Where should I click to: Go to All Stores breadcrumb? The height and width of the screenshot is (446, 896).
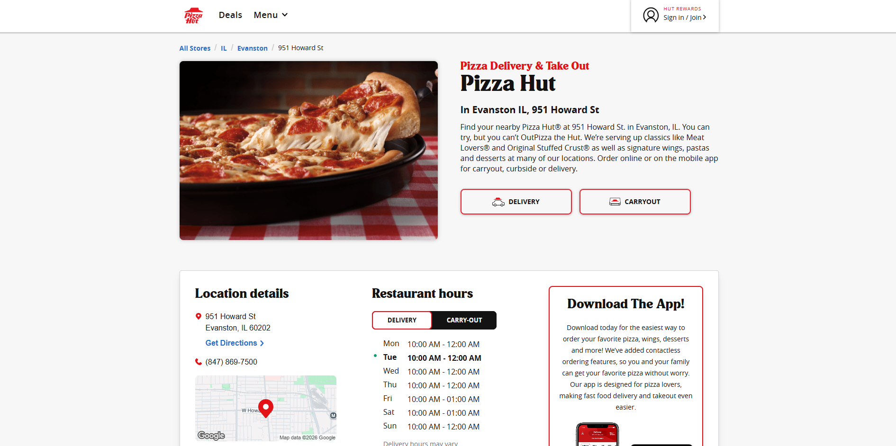point(195,48)
